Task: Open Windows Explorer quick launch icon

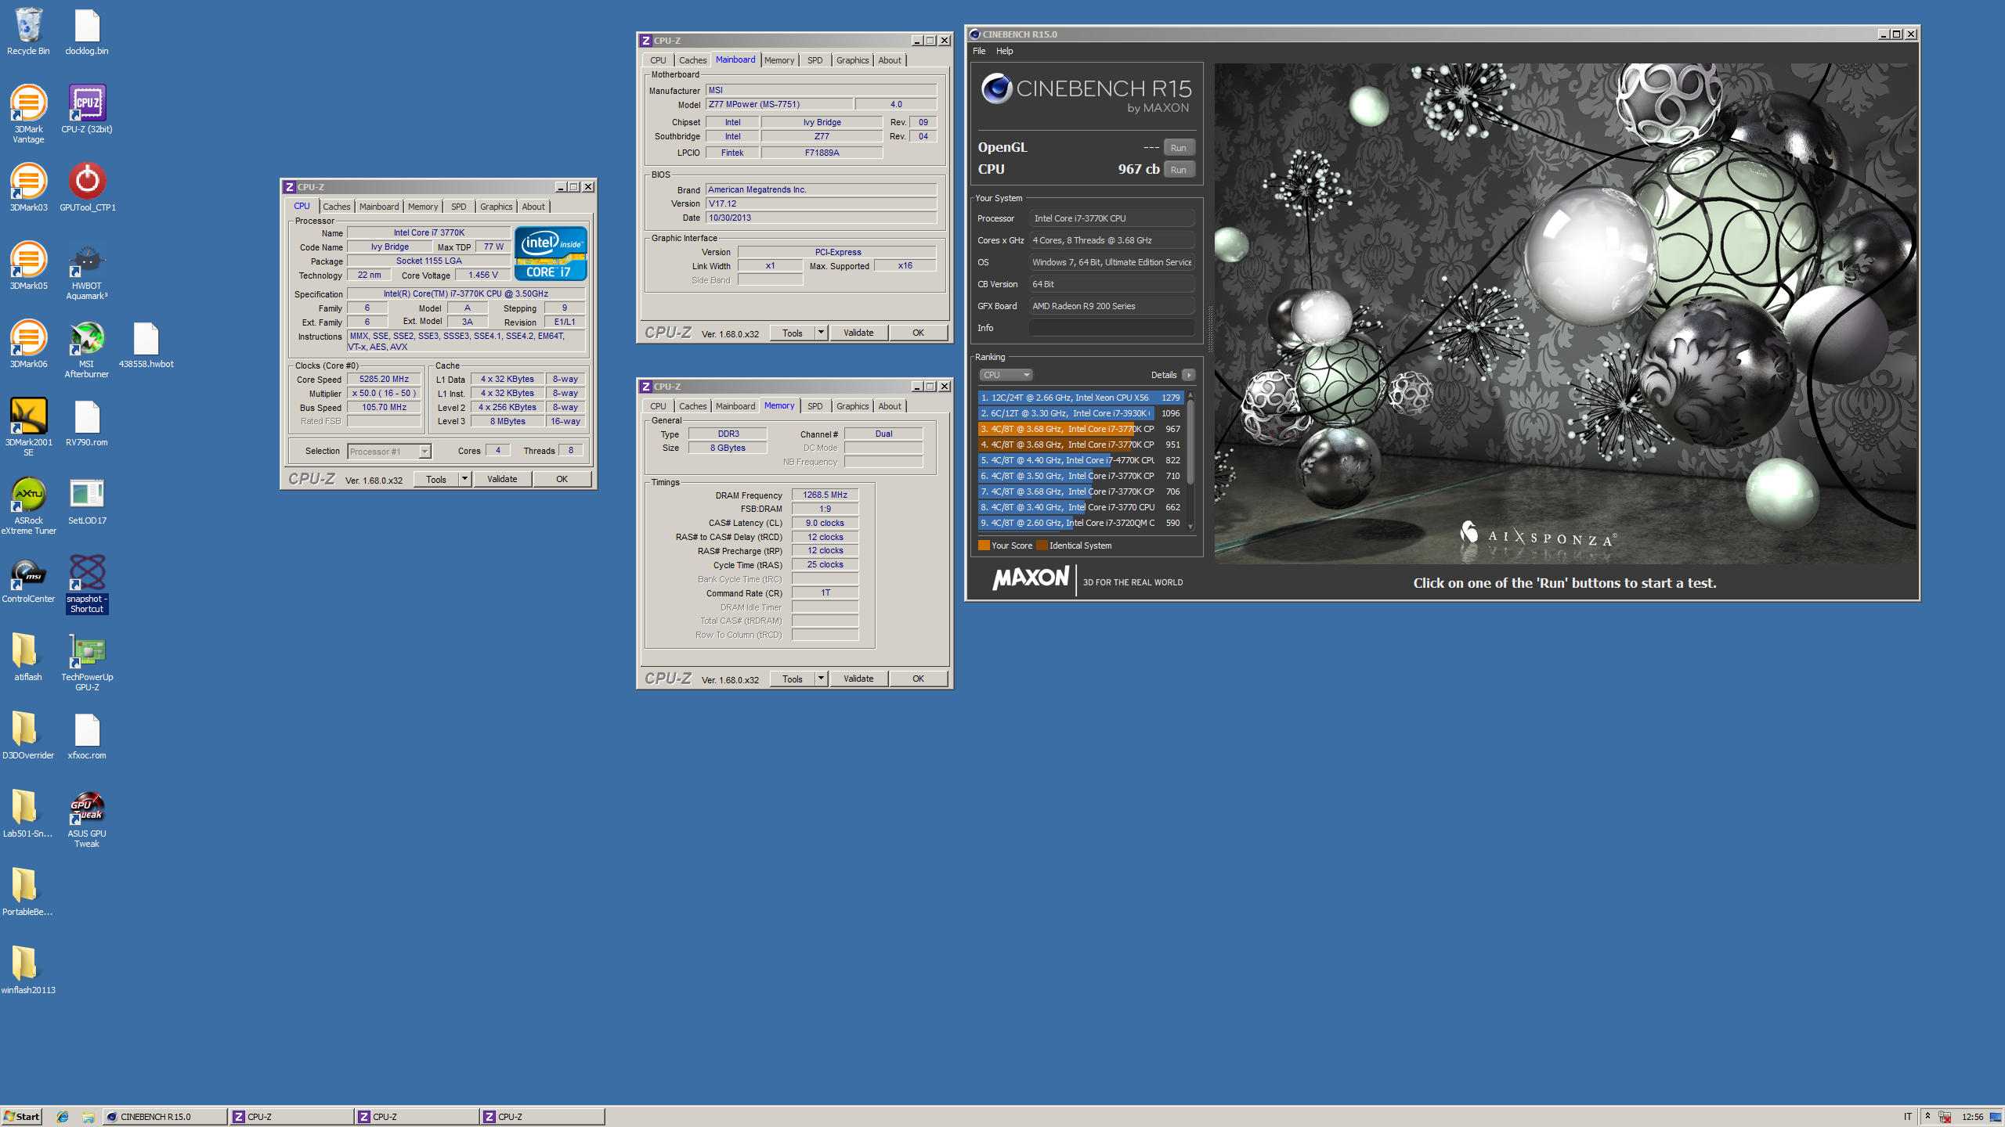Action: pos(88,1117)
